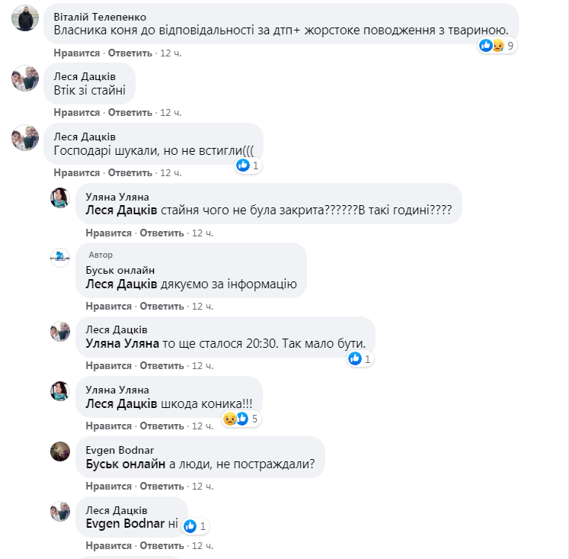Like Evgen Bodnar's comment
The image size is (569, 559).
point(109,486)
